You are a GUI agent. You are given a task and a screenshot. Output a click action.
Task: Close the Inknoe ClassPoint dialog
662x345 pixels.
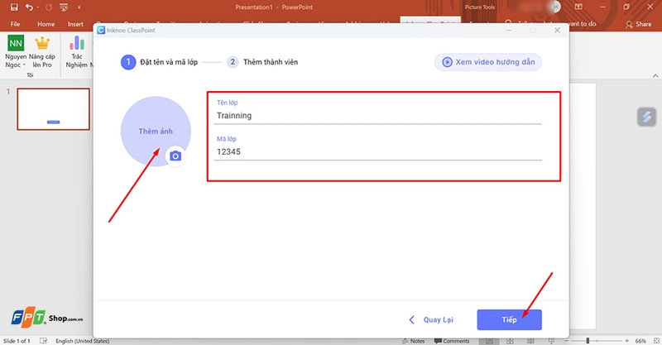click(x=557, y=31)
